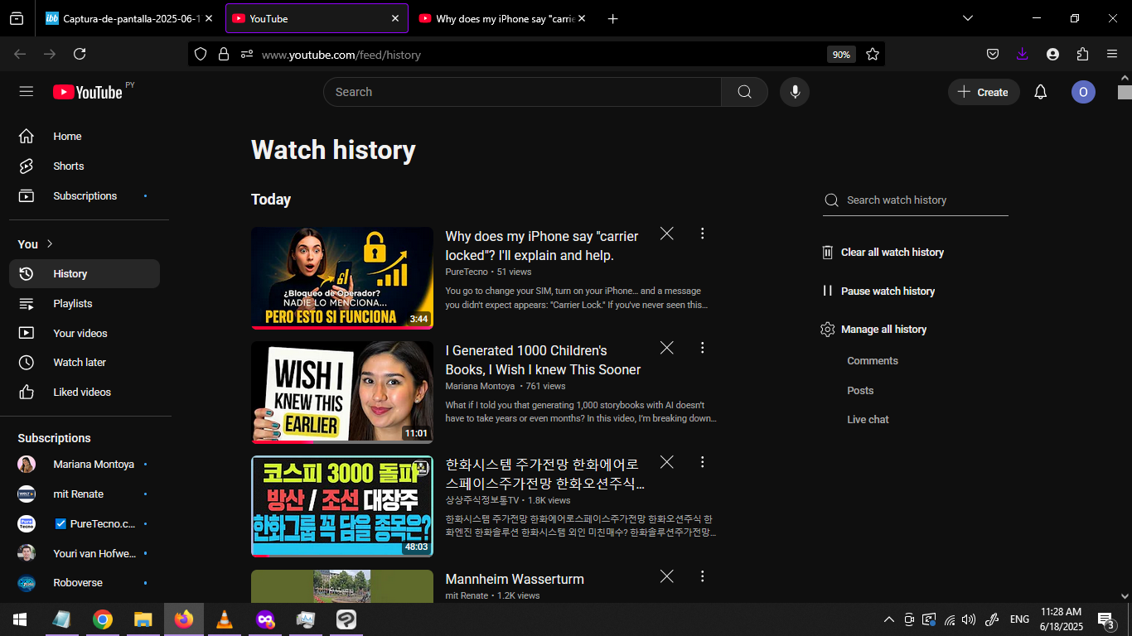Viewport: 1132px width, 636px height.
Task: Click the Search watch history field
Action: [916, 200]
